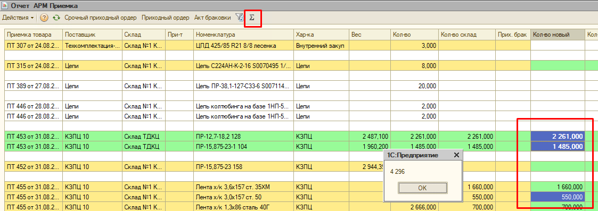598x211 pixels.
Task: Click ПР-15,875-23-1 104 nomenclature cell
Action: coord(243,146)
